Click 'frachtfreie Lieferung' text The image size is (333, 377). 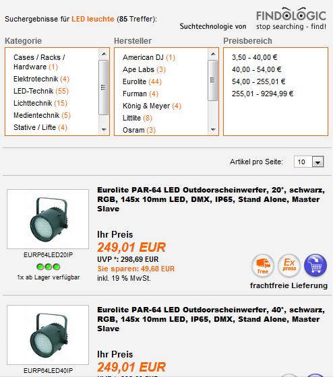coord(289,285)
